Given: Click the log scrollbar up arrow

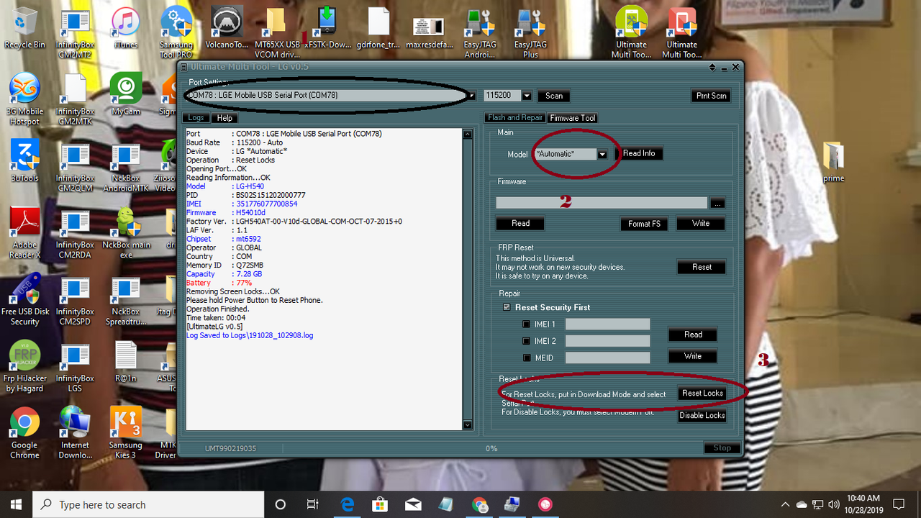Looking at the screenshot, I should [x=467, y=134].
